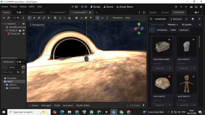Split FileSystem dock view icon
205x115 pixels.
[23, 67]
